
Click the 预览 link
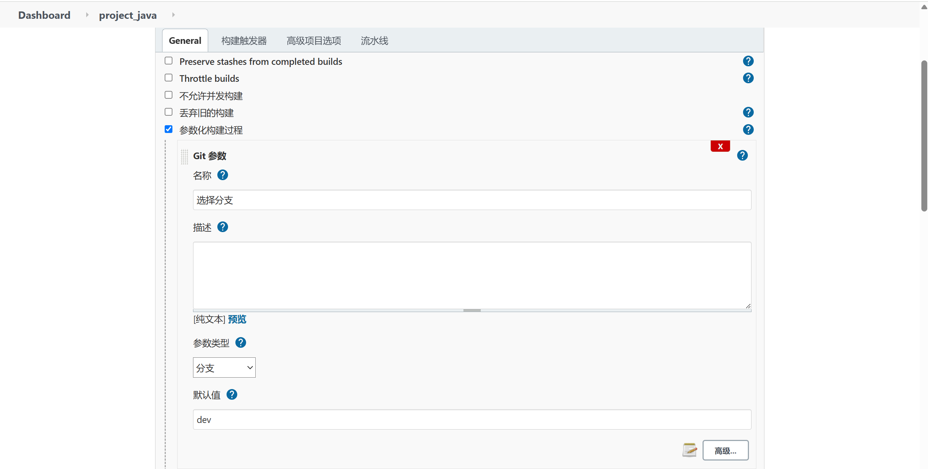[237, 319]
